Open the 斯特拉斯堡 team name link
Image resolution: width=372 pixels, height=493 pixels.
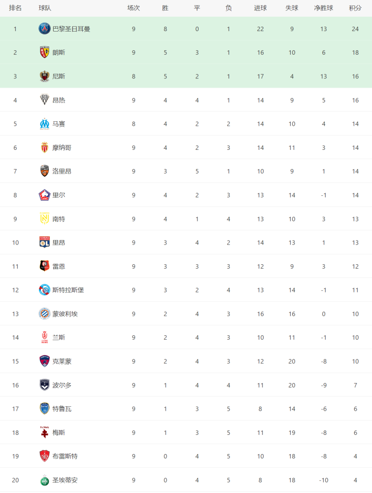pos(68,290)
